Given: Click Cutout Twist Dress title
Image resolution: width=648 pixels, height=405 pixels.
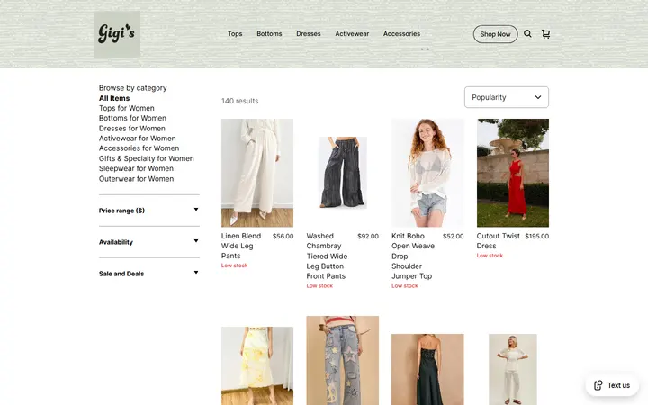Looking at the screenshot, I should tap(498, 241).
